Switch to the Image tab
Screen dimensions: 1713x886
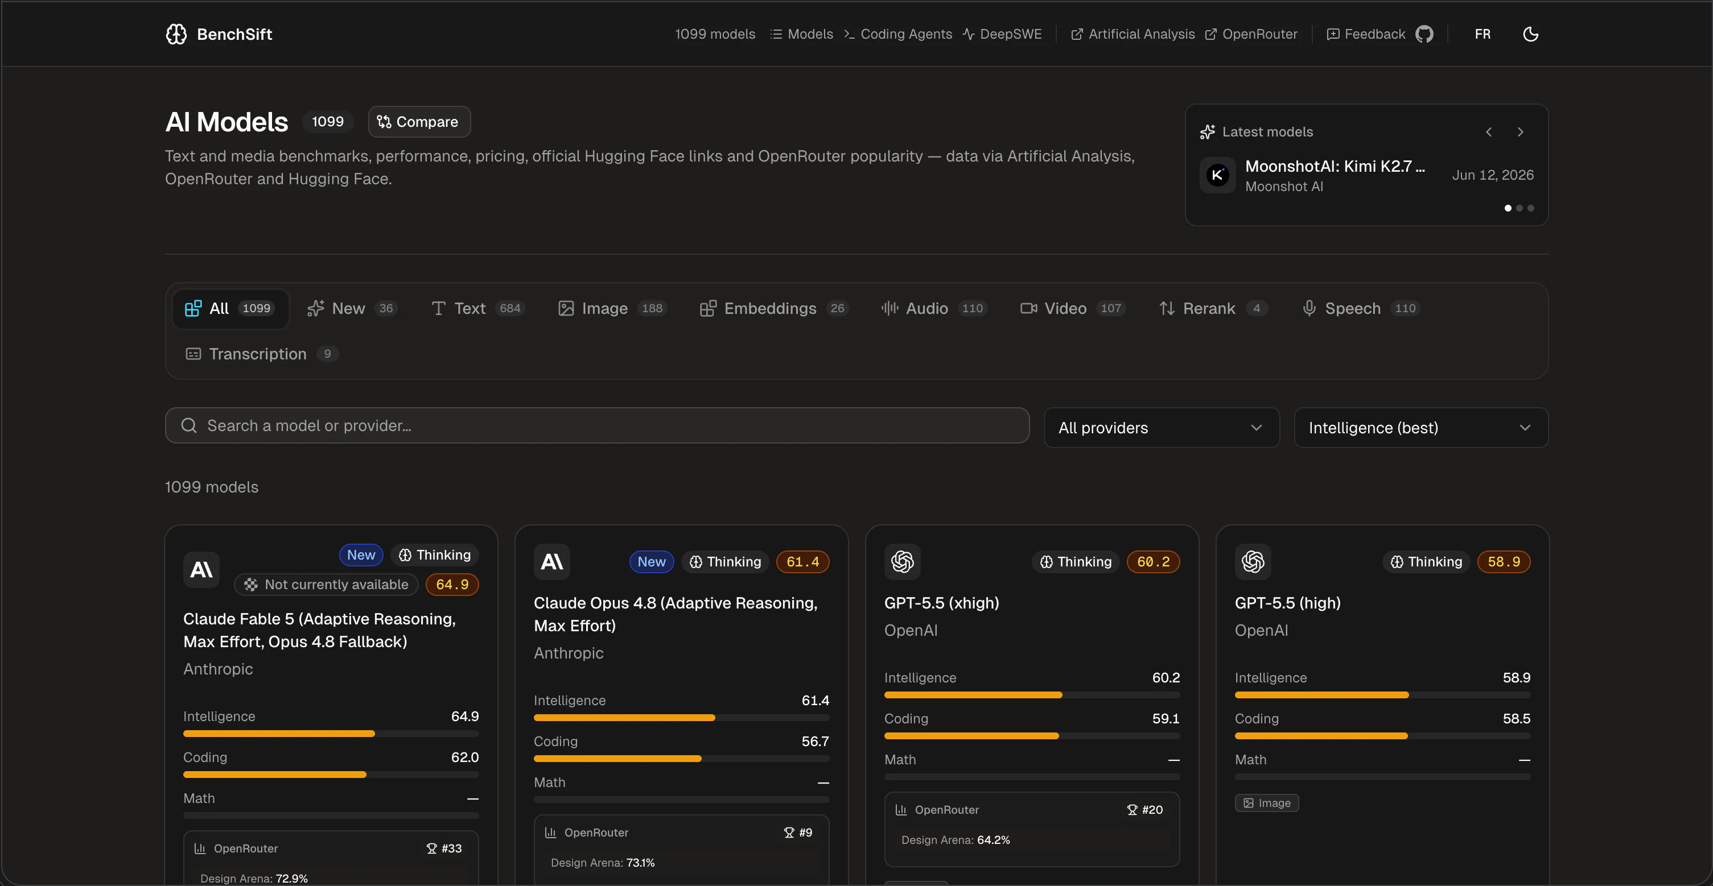pyautogui.click(x=612, y=308)
